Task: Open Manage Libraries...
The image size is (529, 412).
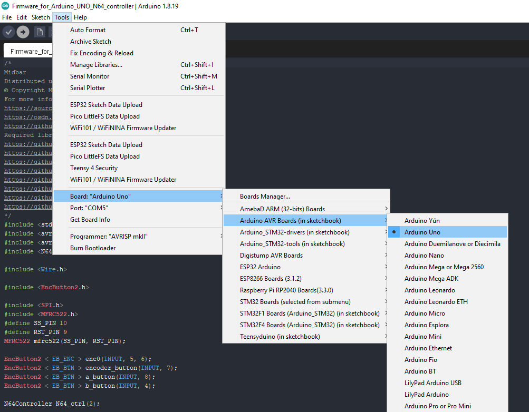Action: [139, 65]
